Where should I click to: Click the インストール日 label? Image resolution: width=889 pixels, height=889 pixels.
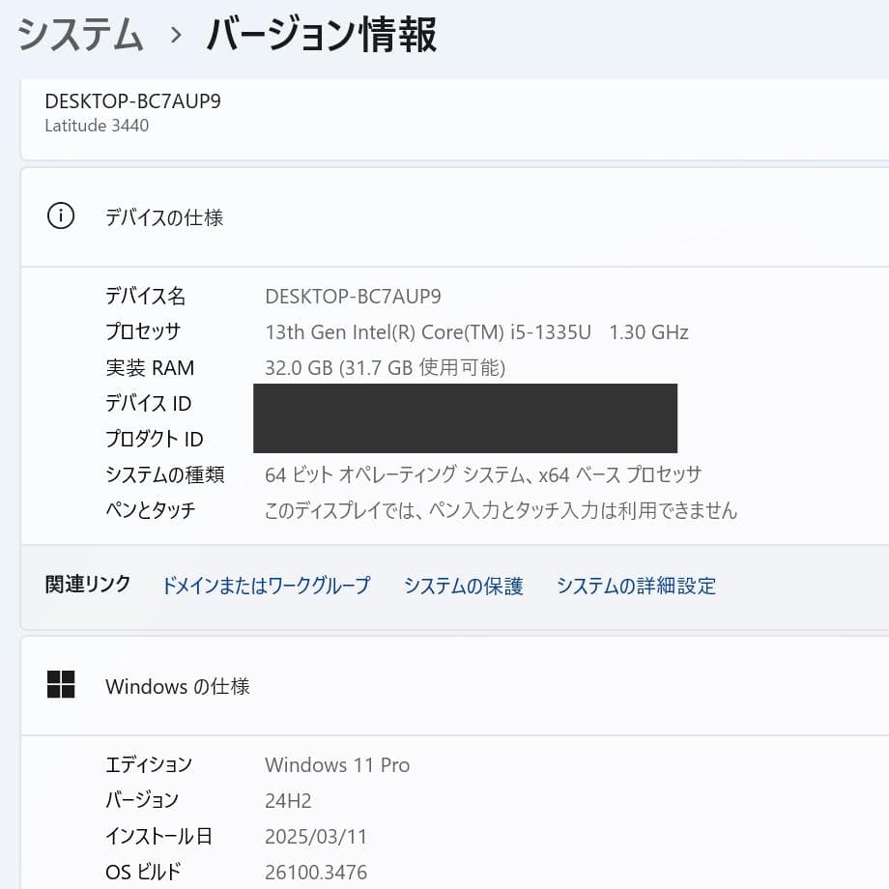point(158,836)
